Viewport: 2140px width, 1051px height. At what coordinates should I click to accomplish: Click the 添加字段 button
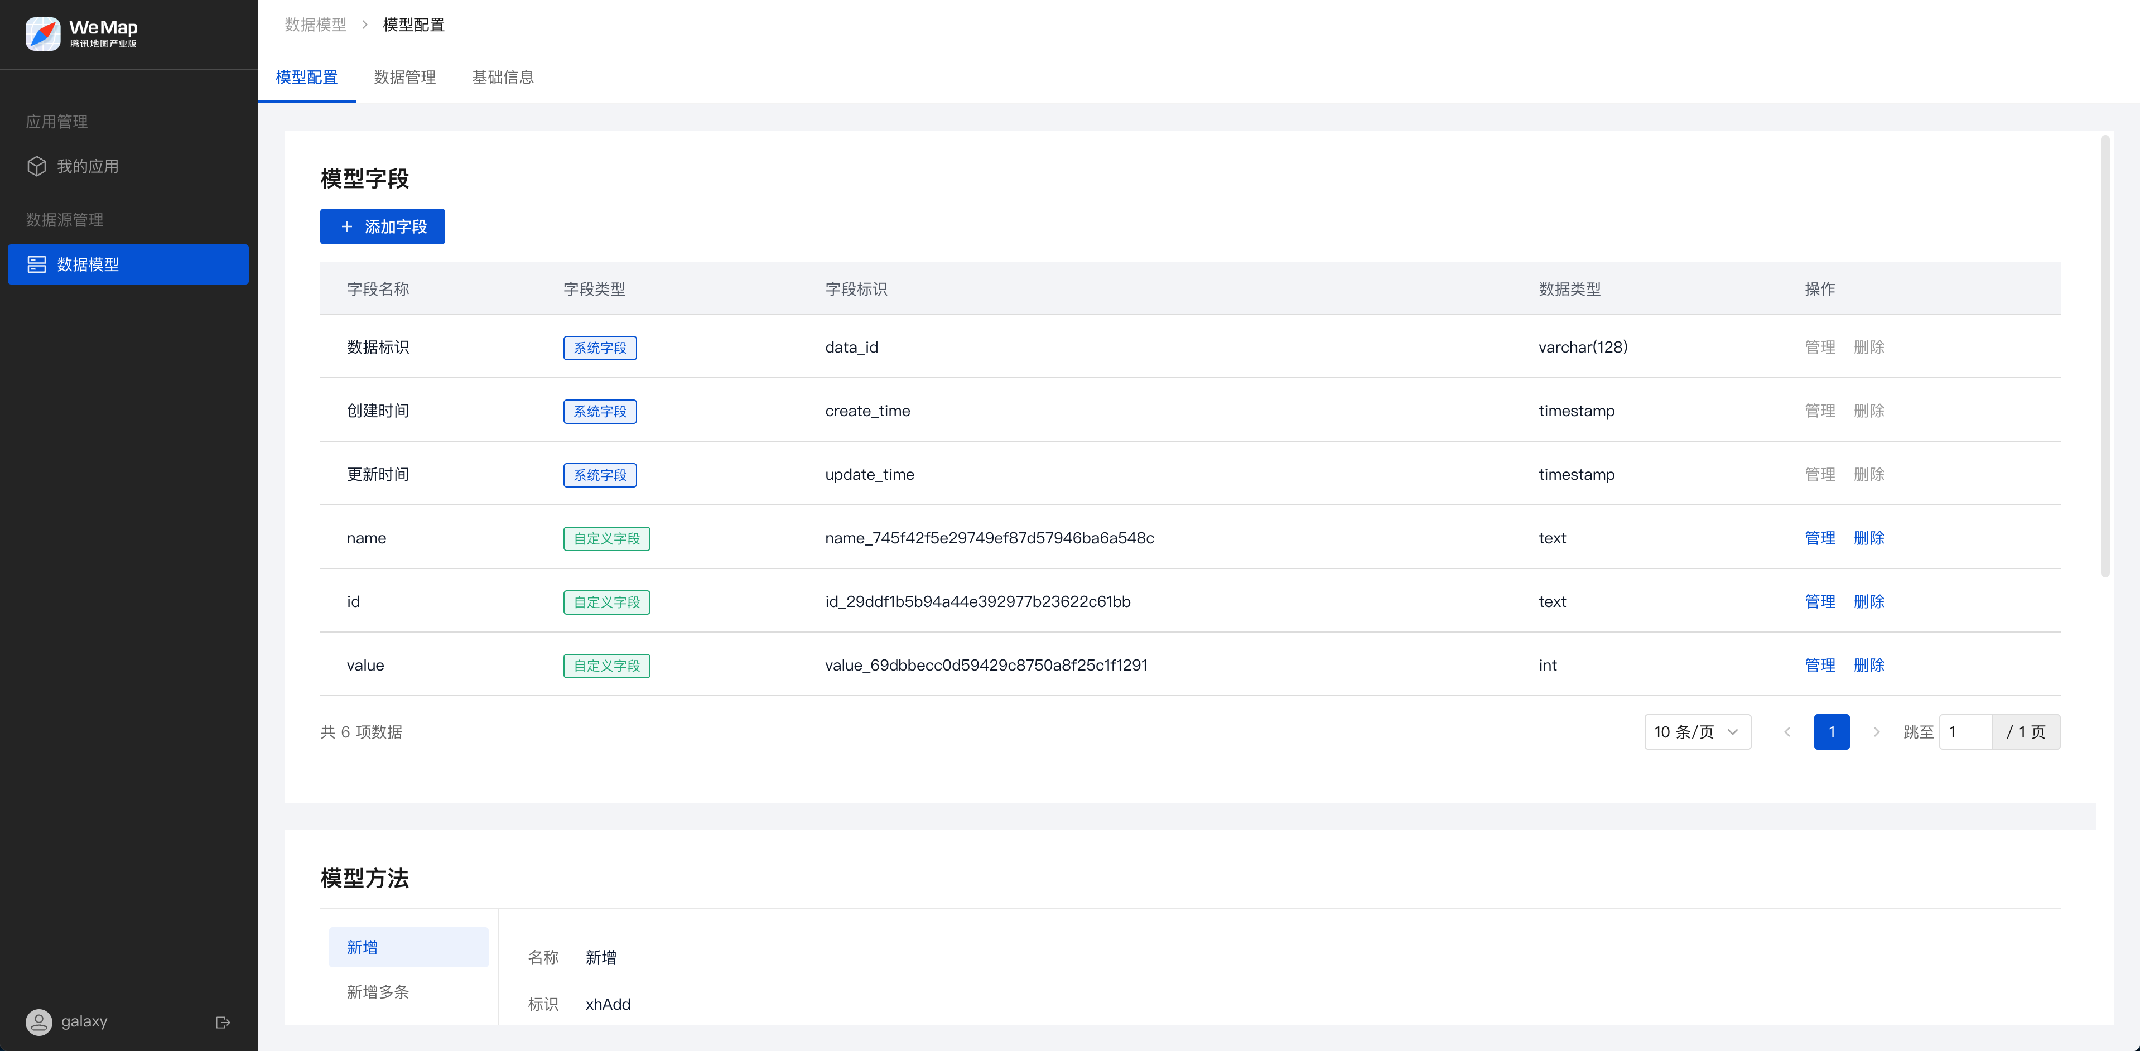click(382, 227)
